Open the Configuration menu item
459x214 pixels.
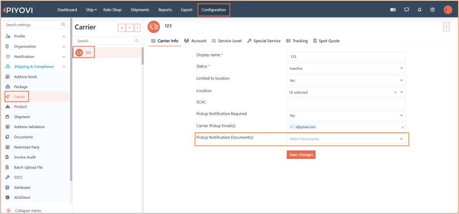pos(214,10)
